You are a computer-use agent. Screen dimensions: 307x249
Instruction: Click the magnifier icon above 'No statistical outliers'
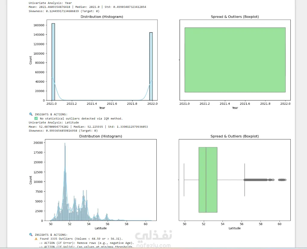[31, 114]
